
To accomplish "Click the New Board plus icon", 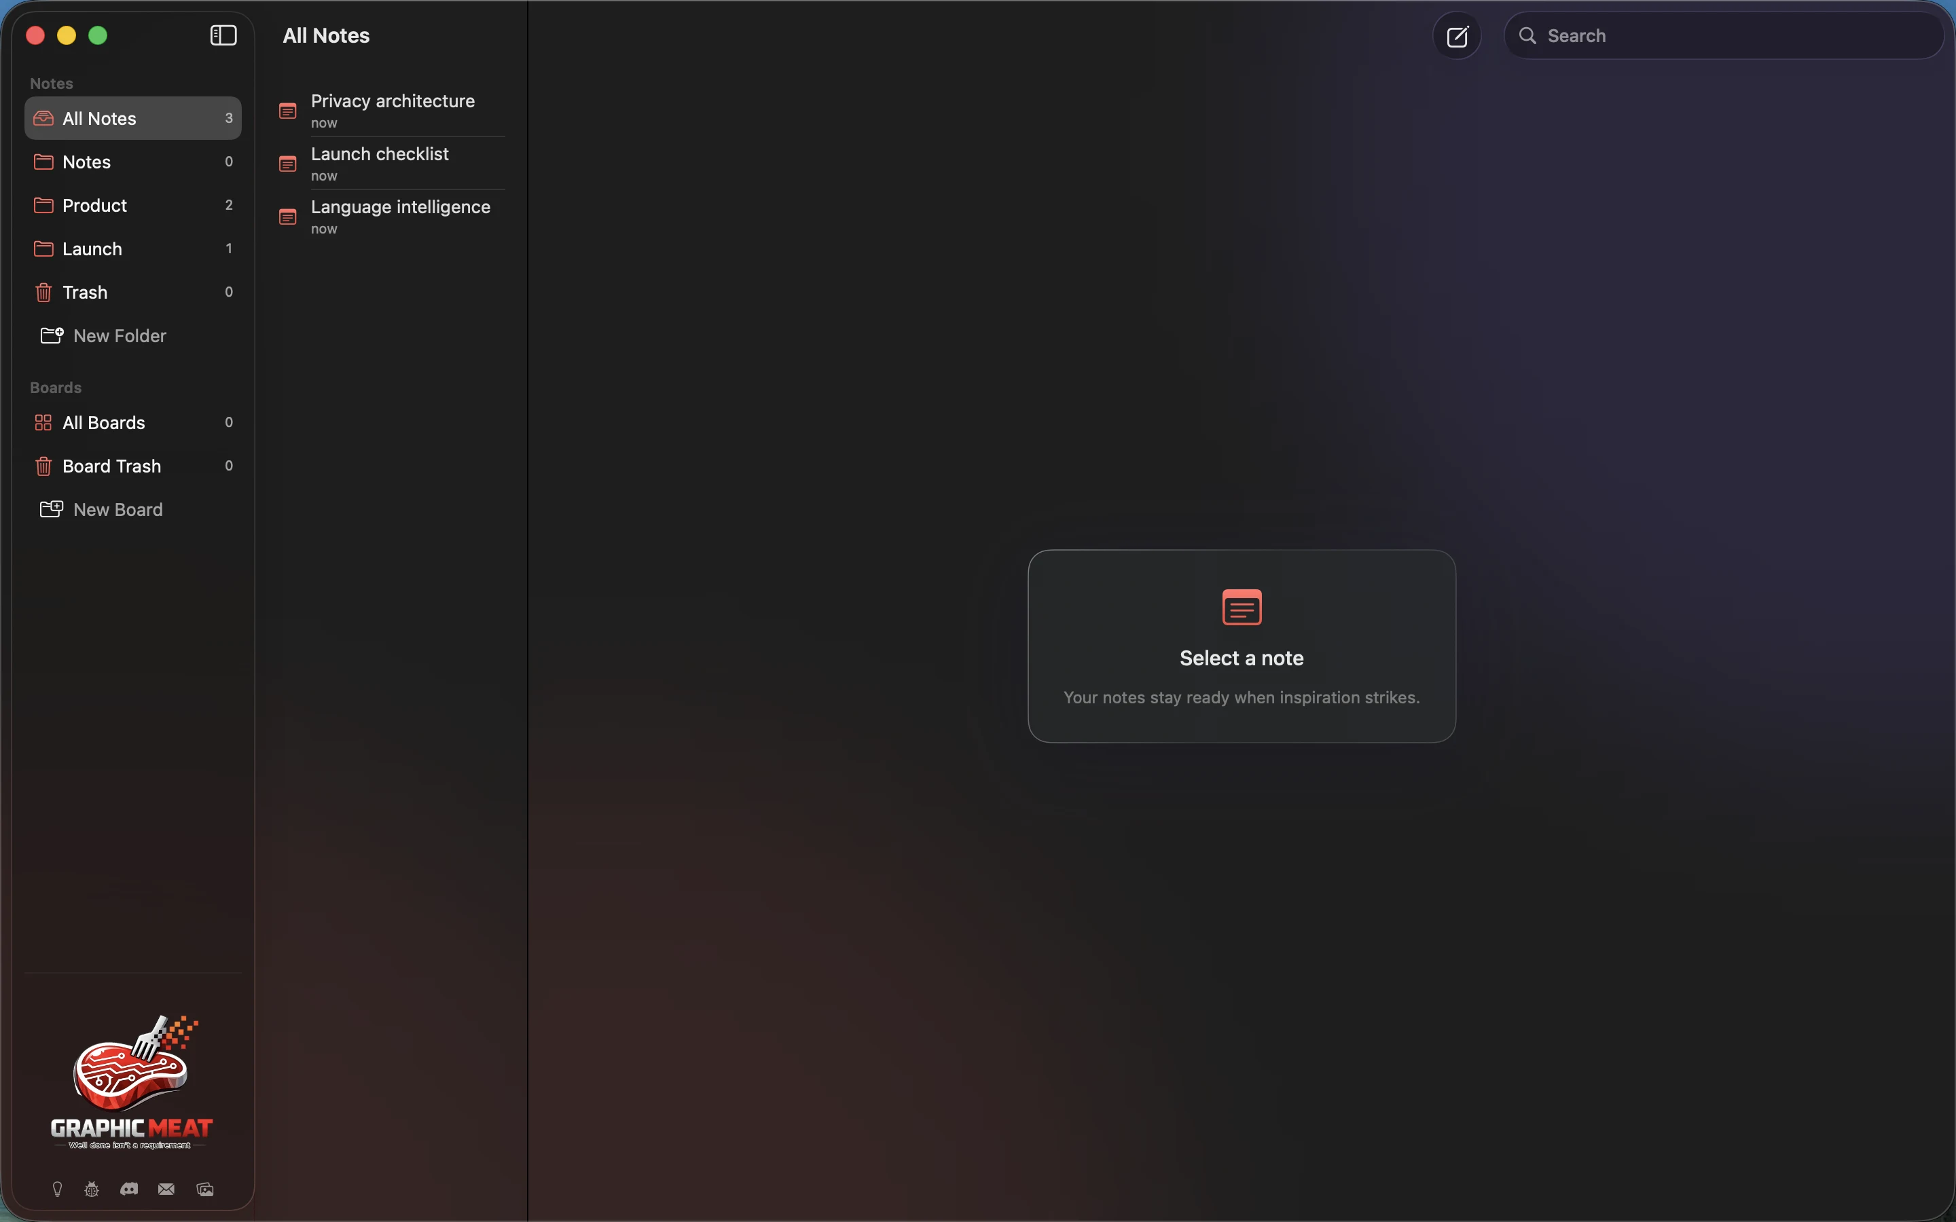I will point(52,509).
